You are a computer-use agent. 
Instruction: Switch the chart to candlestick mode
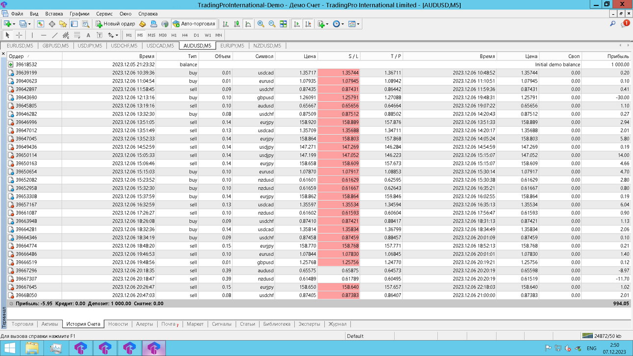237,24
